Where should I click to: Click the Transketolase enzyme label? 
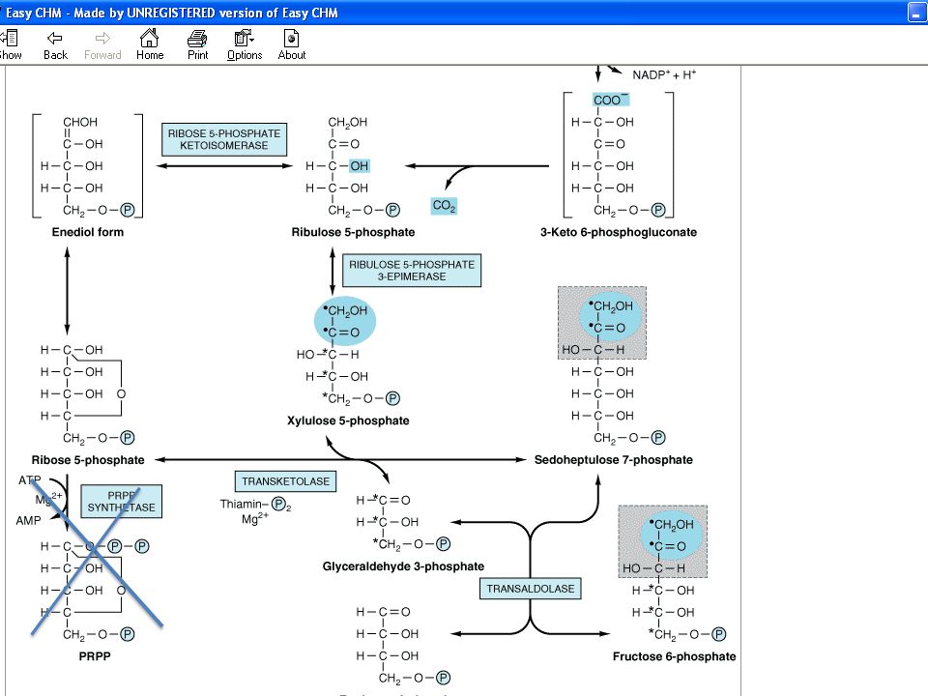point(285,481)
